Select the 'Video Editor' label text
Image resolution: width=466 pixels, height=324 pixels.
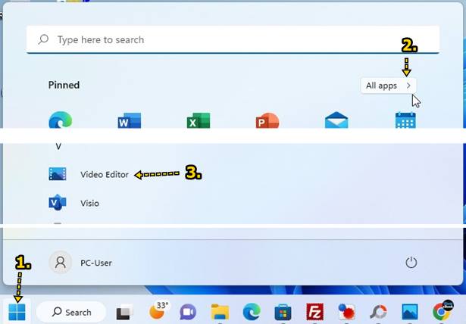click(105, 174)
